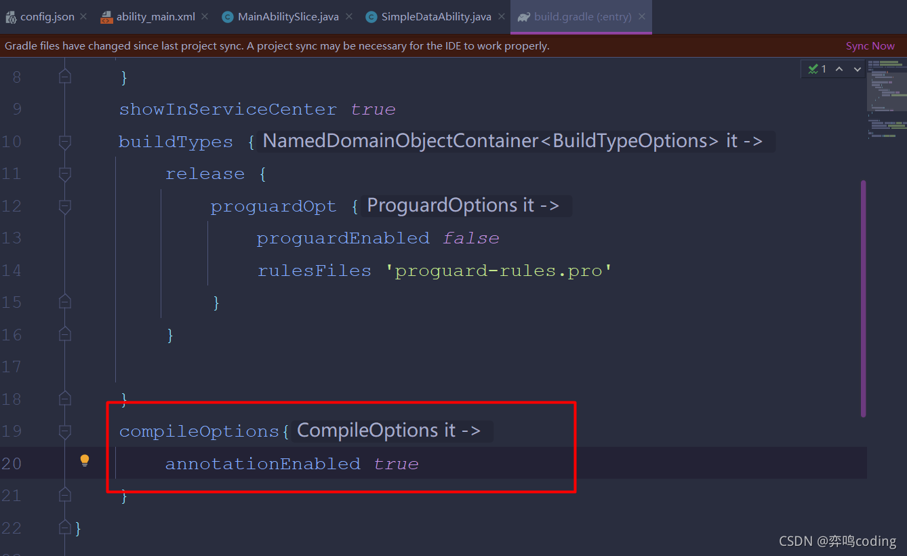Click the MainAbilitySlice.java class icon

[228, 17]
